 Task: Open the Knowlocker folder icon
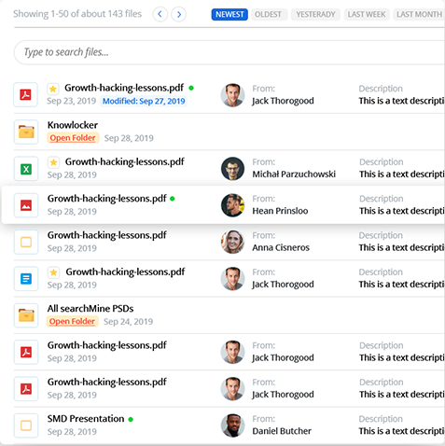click(x=26, y=132)
